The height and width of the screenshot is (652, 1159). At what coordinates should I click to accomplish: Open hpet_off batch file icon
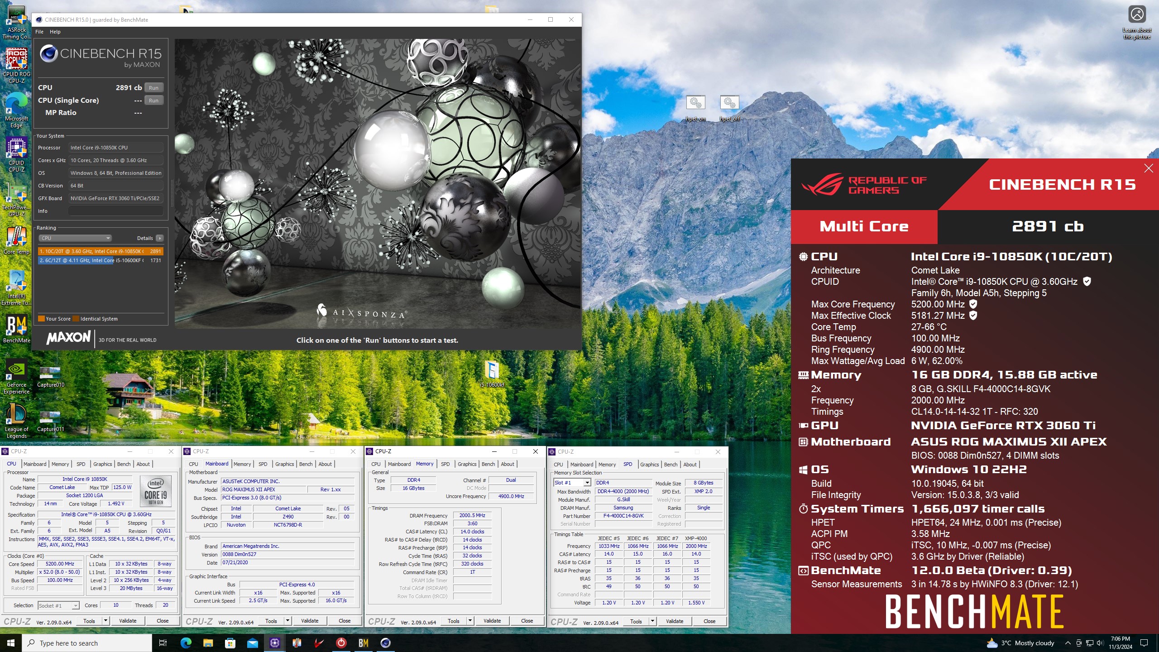tap(729, 108)
